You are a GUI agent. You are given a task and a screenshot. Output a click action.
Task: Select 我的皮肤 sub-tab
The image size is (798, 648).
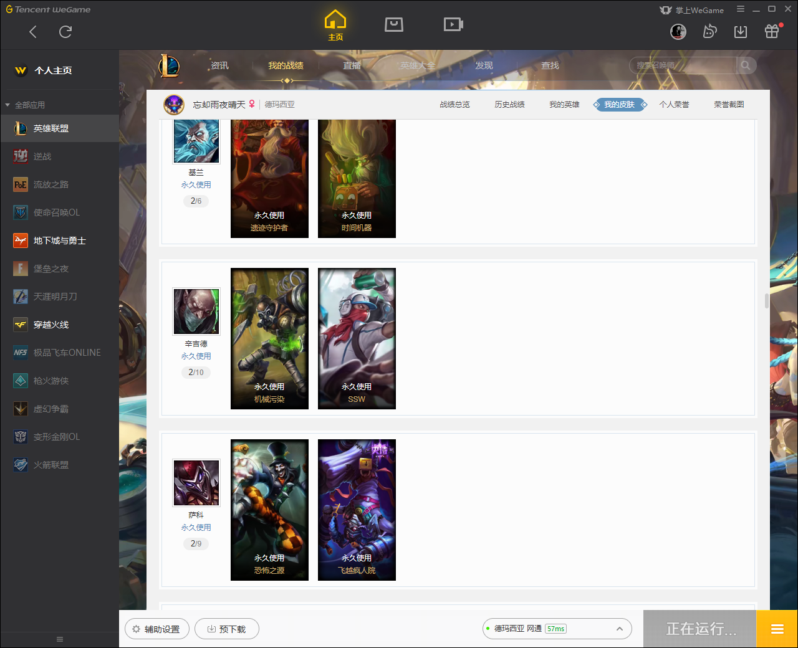click(x=620, y=105)
